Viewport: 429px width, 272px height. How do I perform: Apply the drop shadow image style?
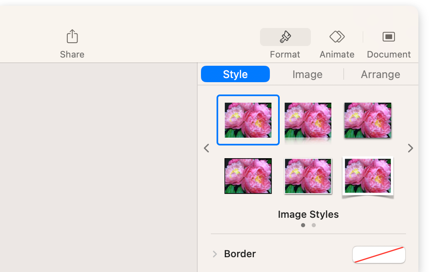pos(367,120)
